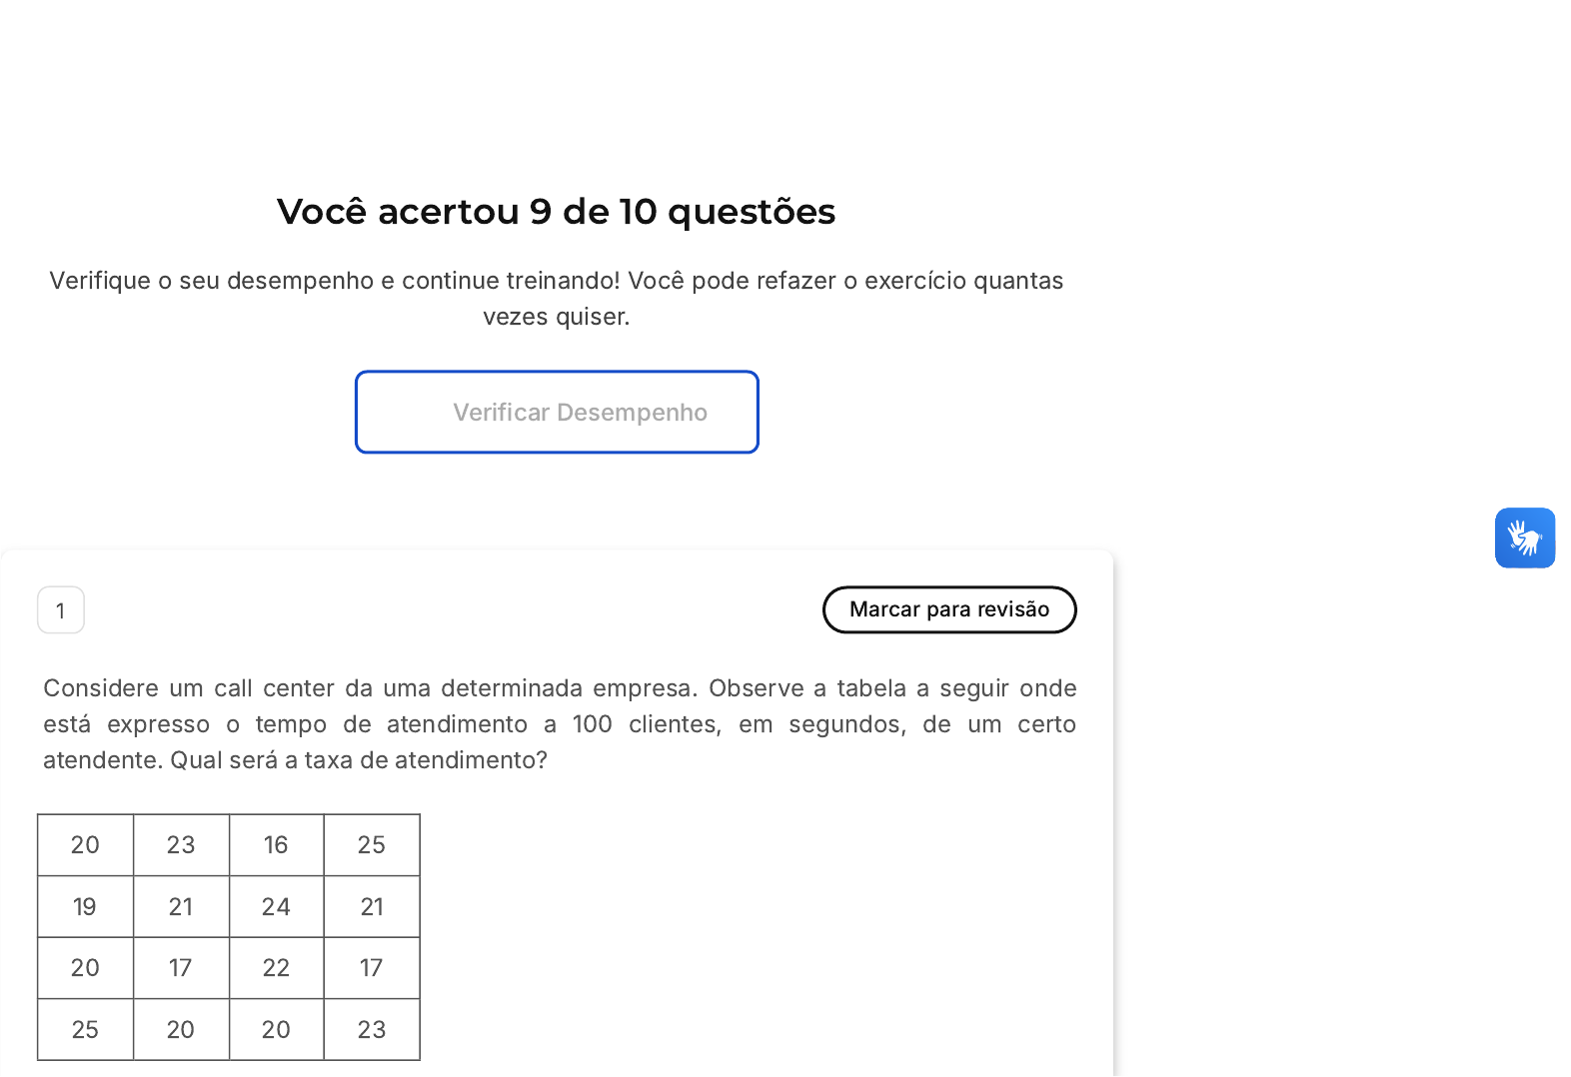Viewport: 1571px width, 1077px height.
Task: Select cell 25 in the table's bottom row
Action: [86, 1029]
